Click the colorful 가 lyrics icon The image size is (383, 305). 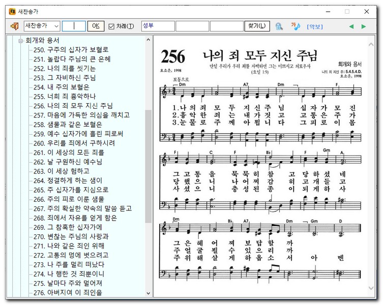(x=296, y=26)
